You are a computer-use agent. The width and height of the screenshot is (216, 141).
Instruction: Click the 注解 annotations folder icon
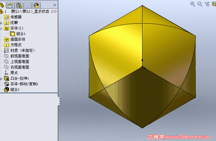click(7, 23)
